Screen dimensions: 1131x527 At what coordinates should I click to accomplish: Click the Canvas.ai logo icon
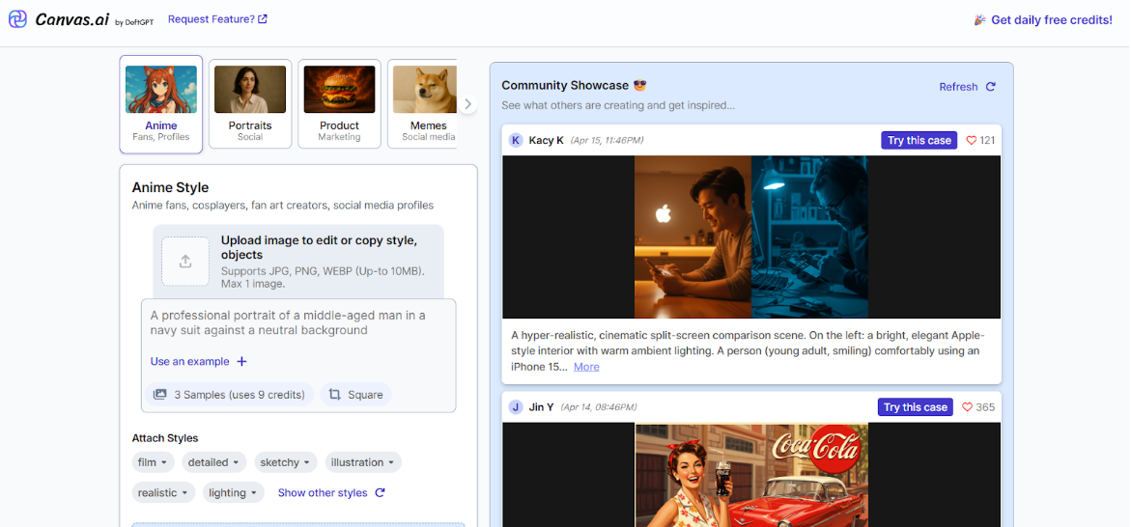pyautogui.click(x=17, y=19)
